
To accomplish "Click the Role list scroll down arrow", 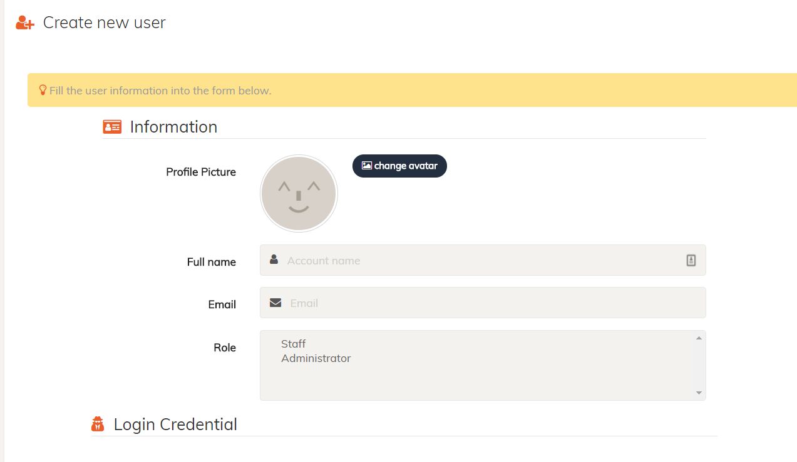I will (x=699, y=393).
